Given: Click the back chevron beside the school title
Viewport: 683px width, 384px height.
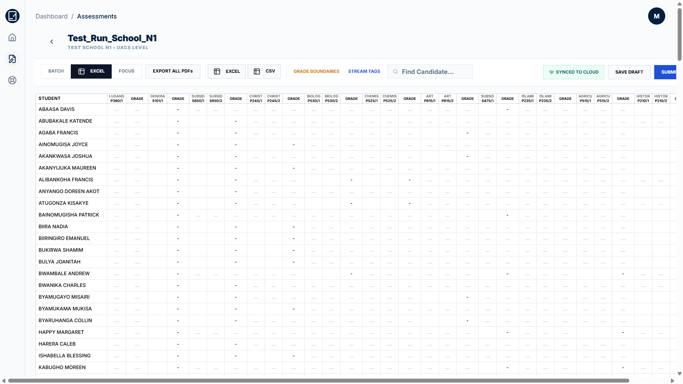Looking at the screenshot, I should coord(52,42).
